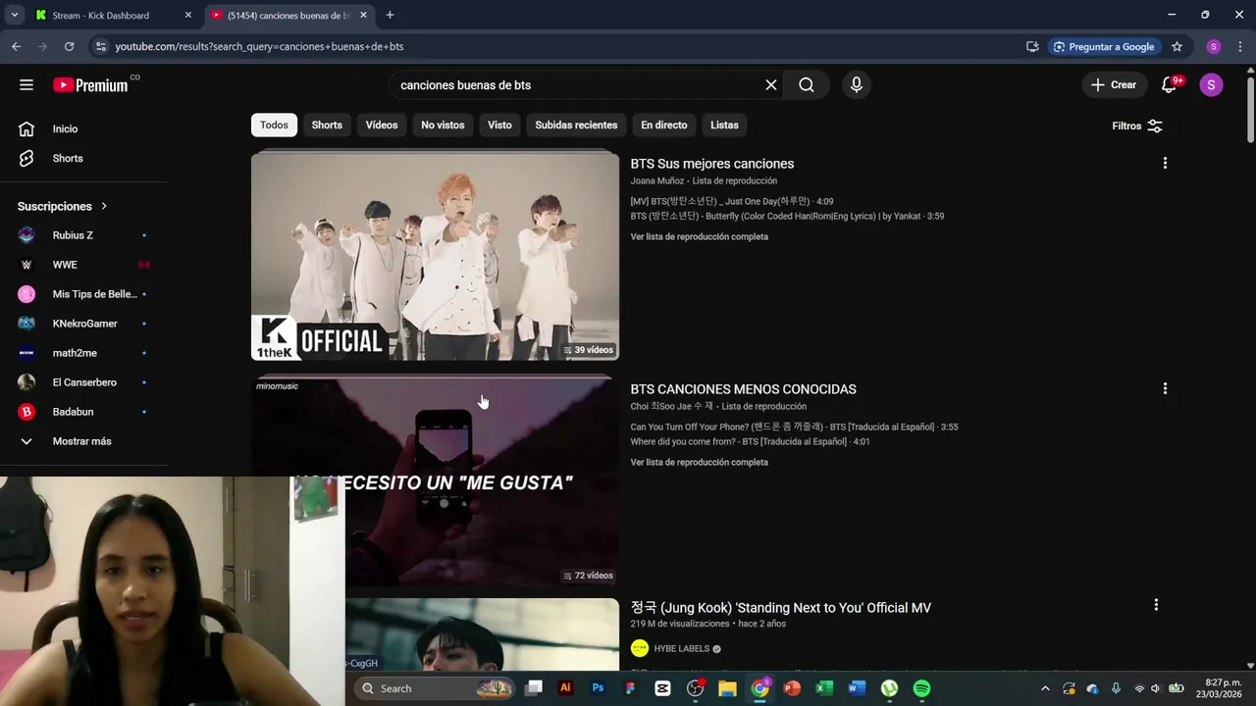The height and width of the screenshot is (706, 1256).
Task: Open CapCut from the taskbar
Action: (x=662, y=688)
